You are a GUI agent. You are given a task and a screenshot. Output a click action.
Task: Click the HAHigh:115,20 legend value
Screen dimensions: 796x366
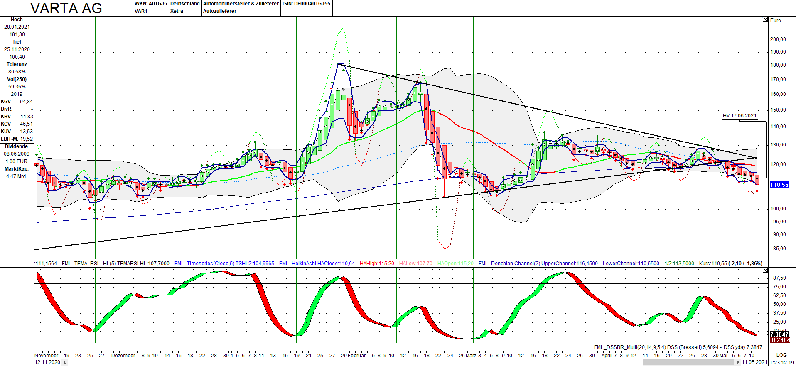(x=377, y=264)
